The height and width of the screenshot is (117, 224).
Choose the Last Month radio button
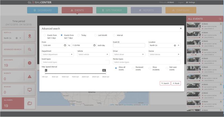[x=95, y=35]
